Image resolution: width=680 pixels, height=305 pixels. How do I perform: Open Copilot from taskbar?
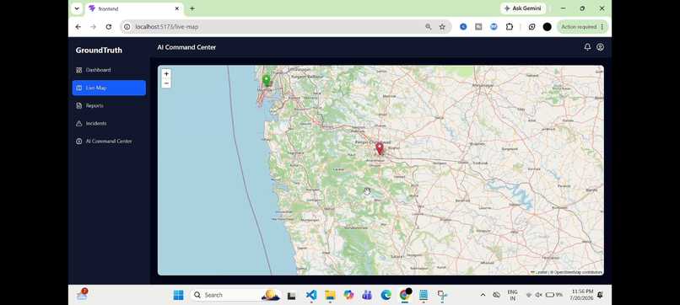[348, 295]
